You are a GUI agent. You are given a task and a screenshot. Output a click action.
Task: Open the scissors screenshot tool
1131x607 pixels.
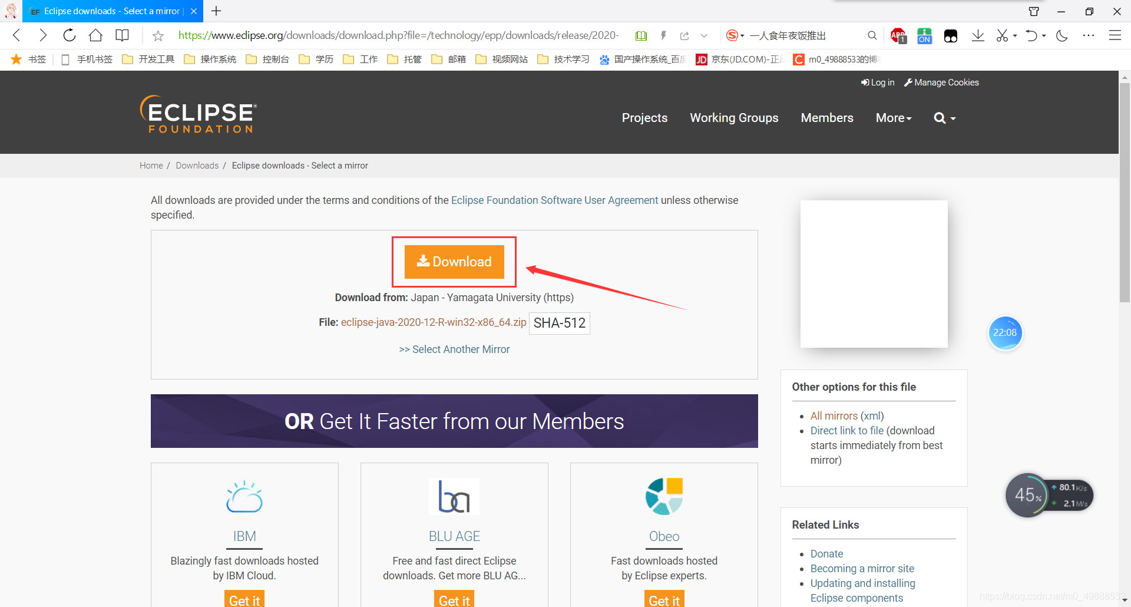tap(1002, 36)
